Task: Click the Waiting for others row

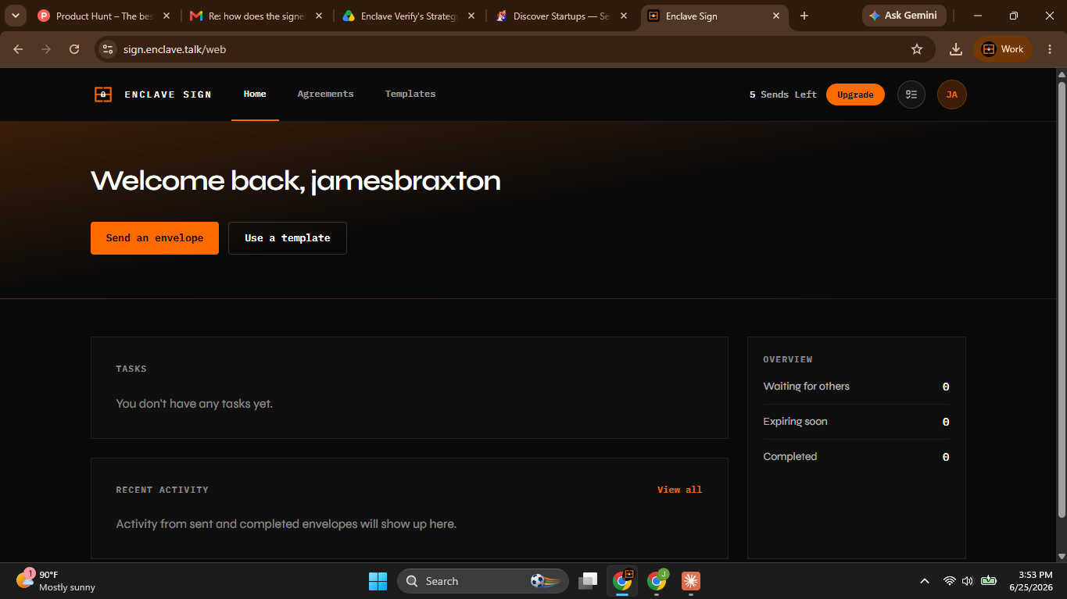Action: pyautogui.click(x=856, y=387)
